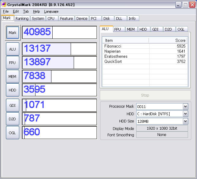
Task: Select the Eratosthenes row
Action: [x=145, y=56]
